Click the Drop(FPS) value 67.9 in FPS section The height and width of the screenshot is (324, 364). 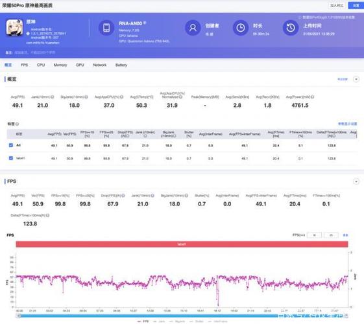point(113,204)
